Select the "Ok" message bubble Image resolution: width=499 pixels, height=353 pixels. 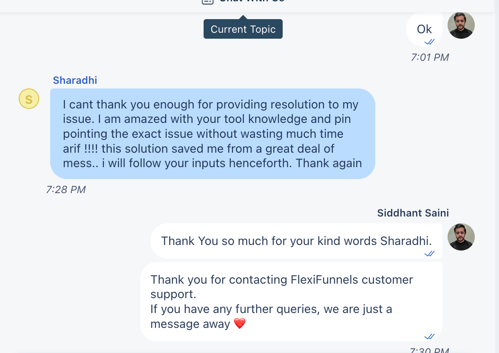[x=424, y=29]
